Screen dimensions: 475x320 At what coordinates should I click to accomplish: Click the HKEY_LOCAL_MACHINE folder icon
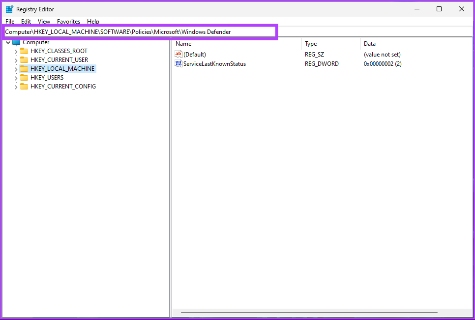pyautogui.click(x=24, y=69)
